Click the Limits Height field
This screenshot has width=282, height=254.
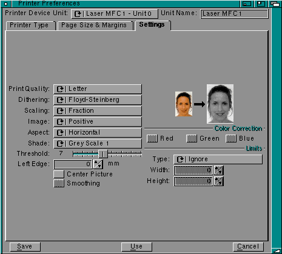(193, 181)
